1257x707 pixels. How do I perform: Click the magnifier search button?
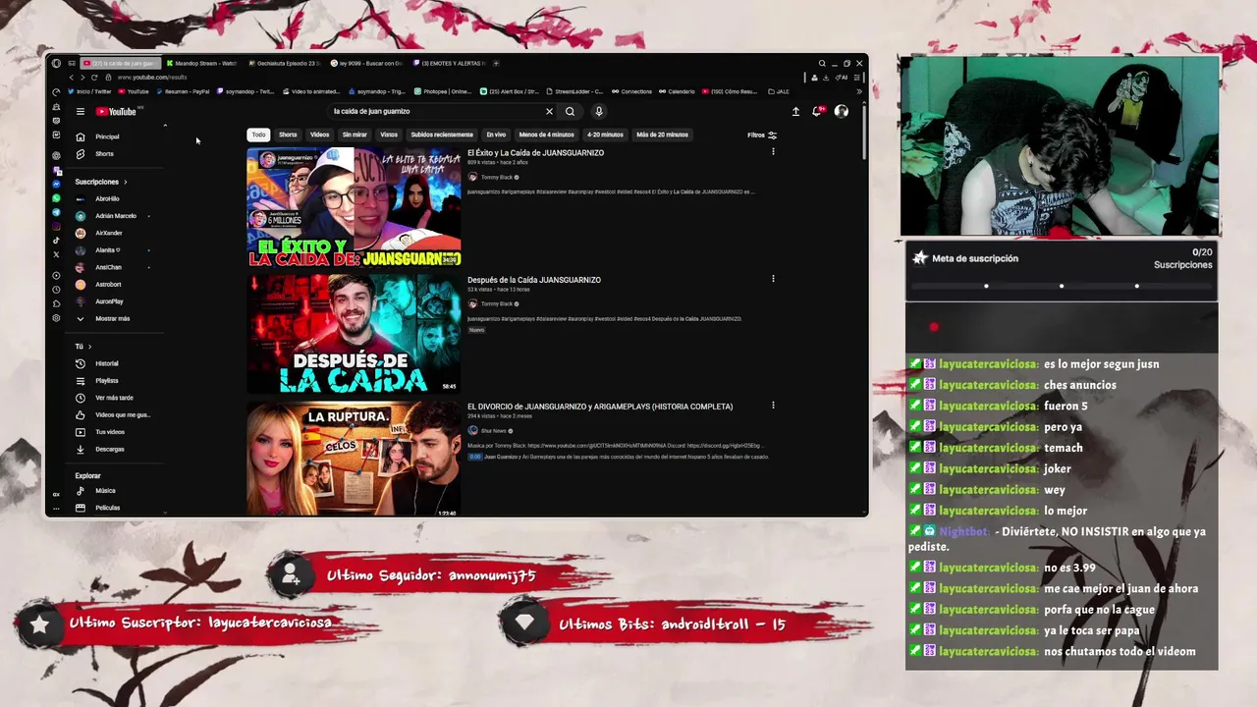coord(570,112)
